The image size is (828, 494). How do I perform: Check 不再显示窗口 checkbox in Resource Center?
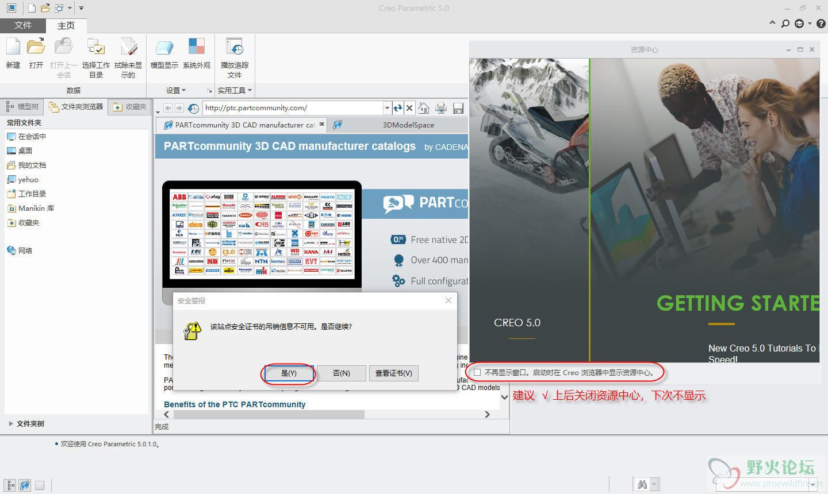(477, 372)
